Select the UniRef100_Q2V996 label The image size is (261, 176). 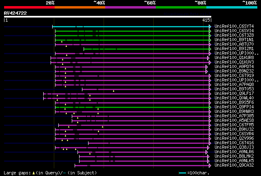pyautogui.click(x=234, y=139)
